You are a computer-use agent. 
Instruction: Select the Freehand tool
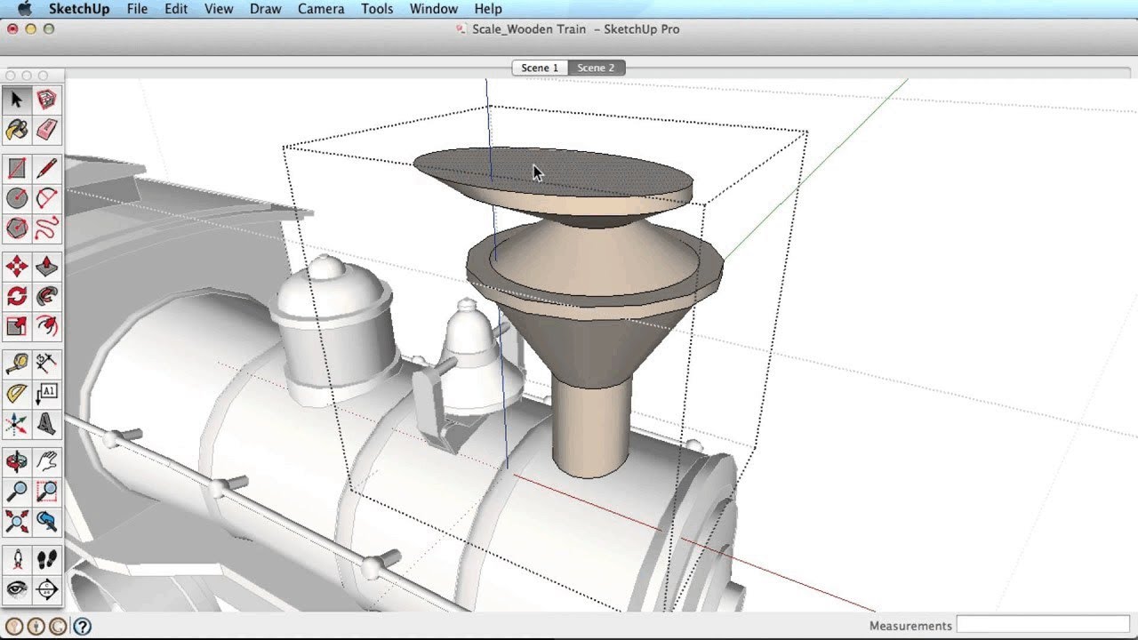pos(47,228)
